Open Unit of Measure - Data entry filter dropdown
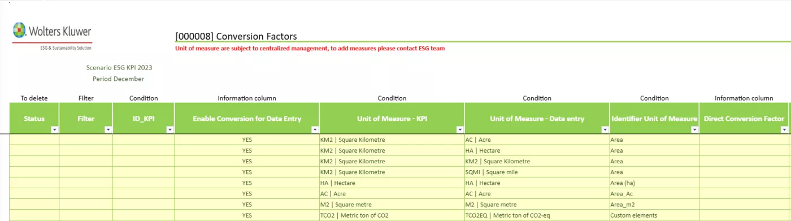 pyautogui.click(x=605, y=130)
